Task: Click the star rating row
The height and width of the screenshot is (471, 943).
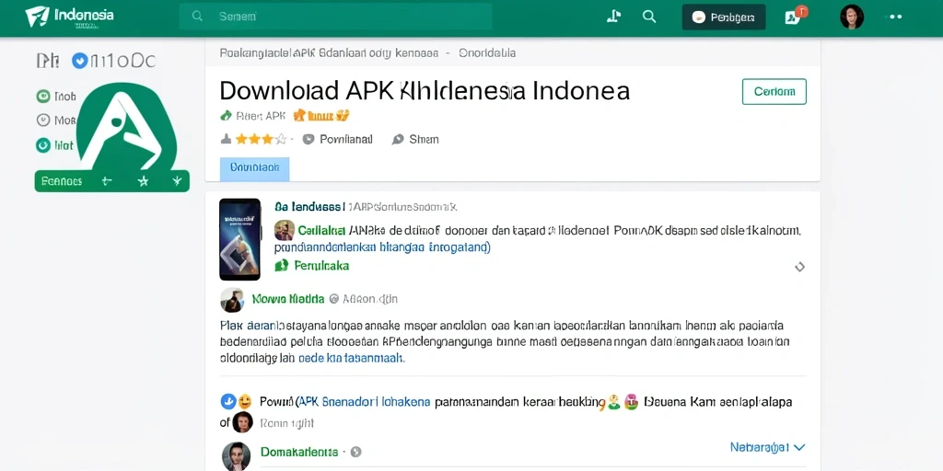Action: coord(261,140)
